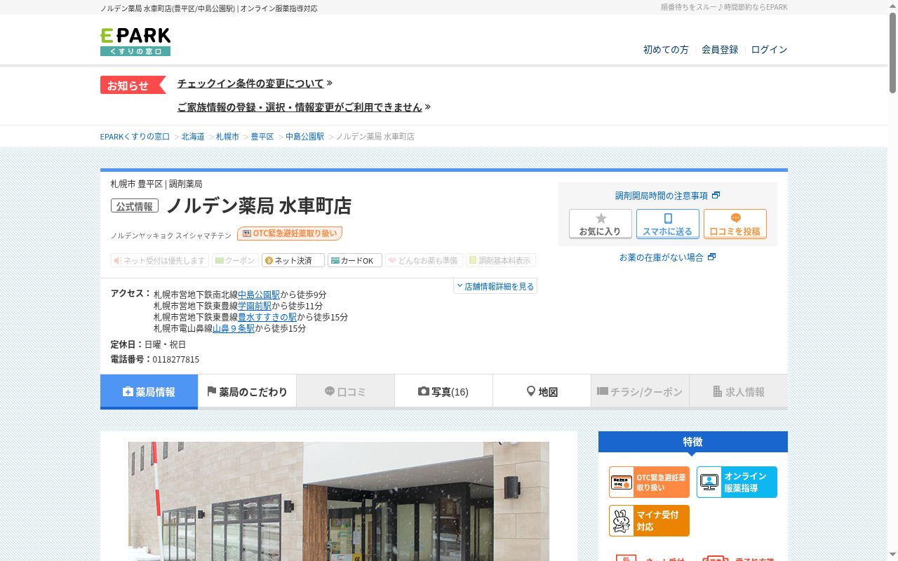Add pharmacy to お気に入り favorites
This screenshot has height=561, width=898.
601,224
